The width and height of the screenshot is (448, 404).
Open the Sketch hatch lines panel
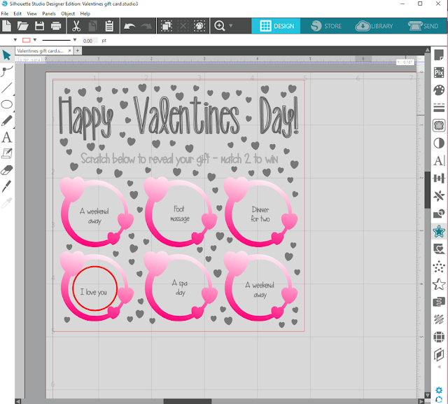[x=439, y=319]
